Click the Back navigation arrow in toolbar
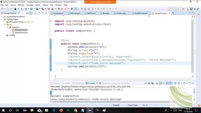Image resolution: width=201 pixels, height=113 pixels. coord(107,9)
